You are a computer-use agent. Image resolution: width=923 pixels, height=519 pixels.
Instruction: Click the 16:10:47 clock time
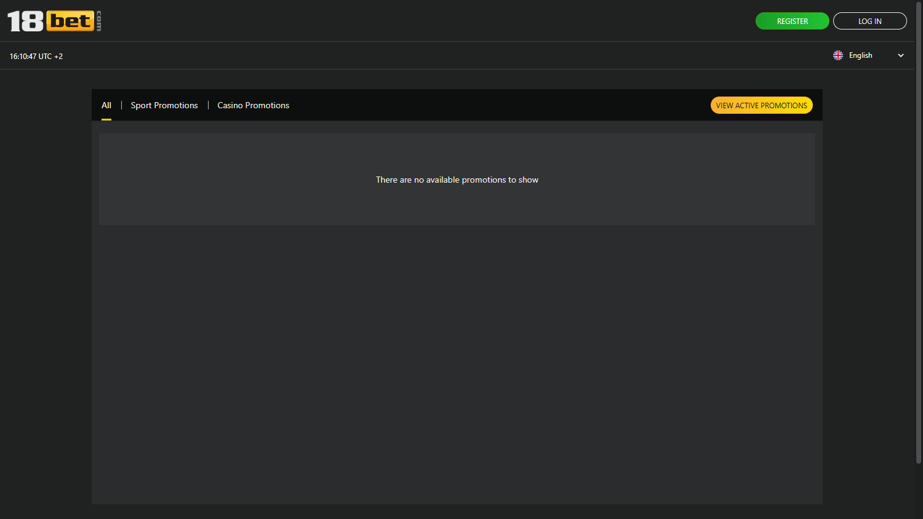click(x=23, y=57)
